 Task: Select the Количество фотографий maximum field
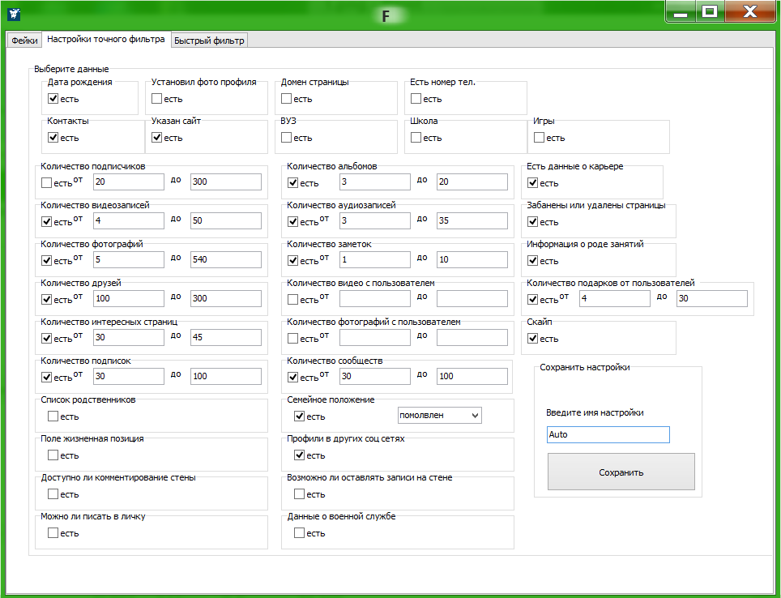pos(225,259)
